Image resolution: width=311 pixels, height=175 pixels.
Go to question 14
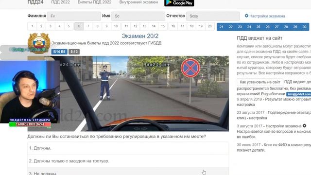[154, 26]
